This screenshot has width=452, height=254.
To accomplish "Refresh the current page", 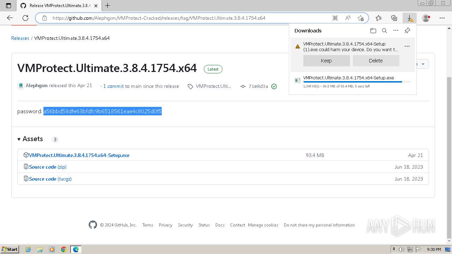I will pos(25,18).
